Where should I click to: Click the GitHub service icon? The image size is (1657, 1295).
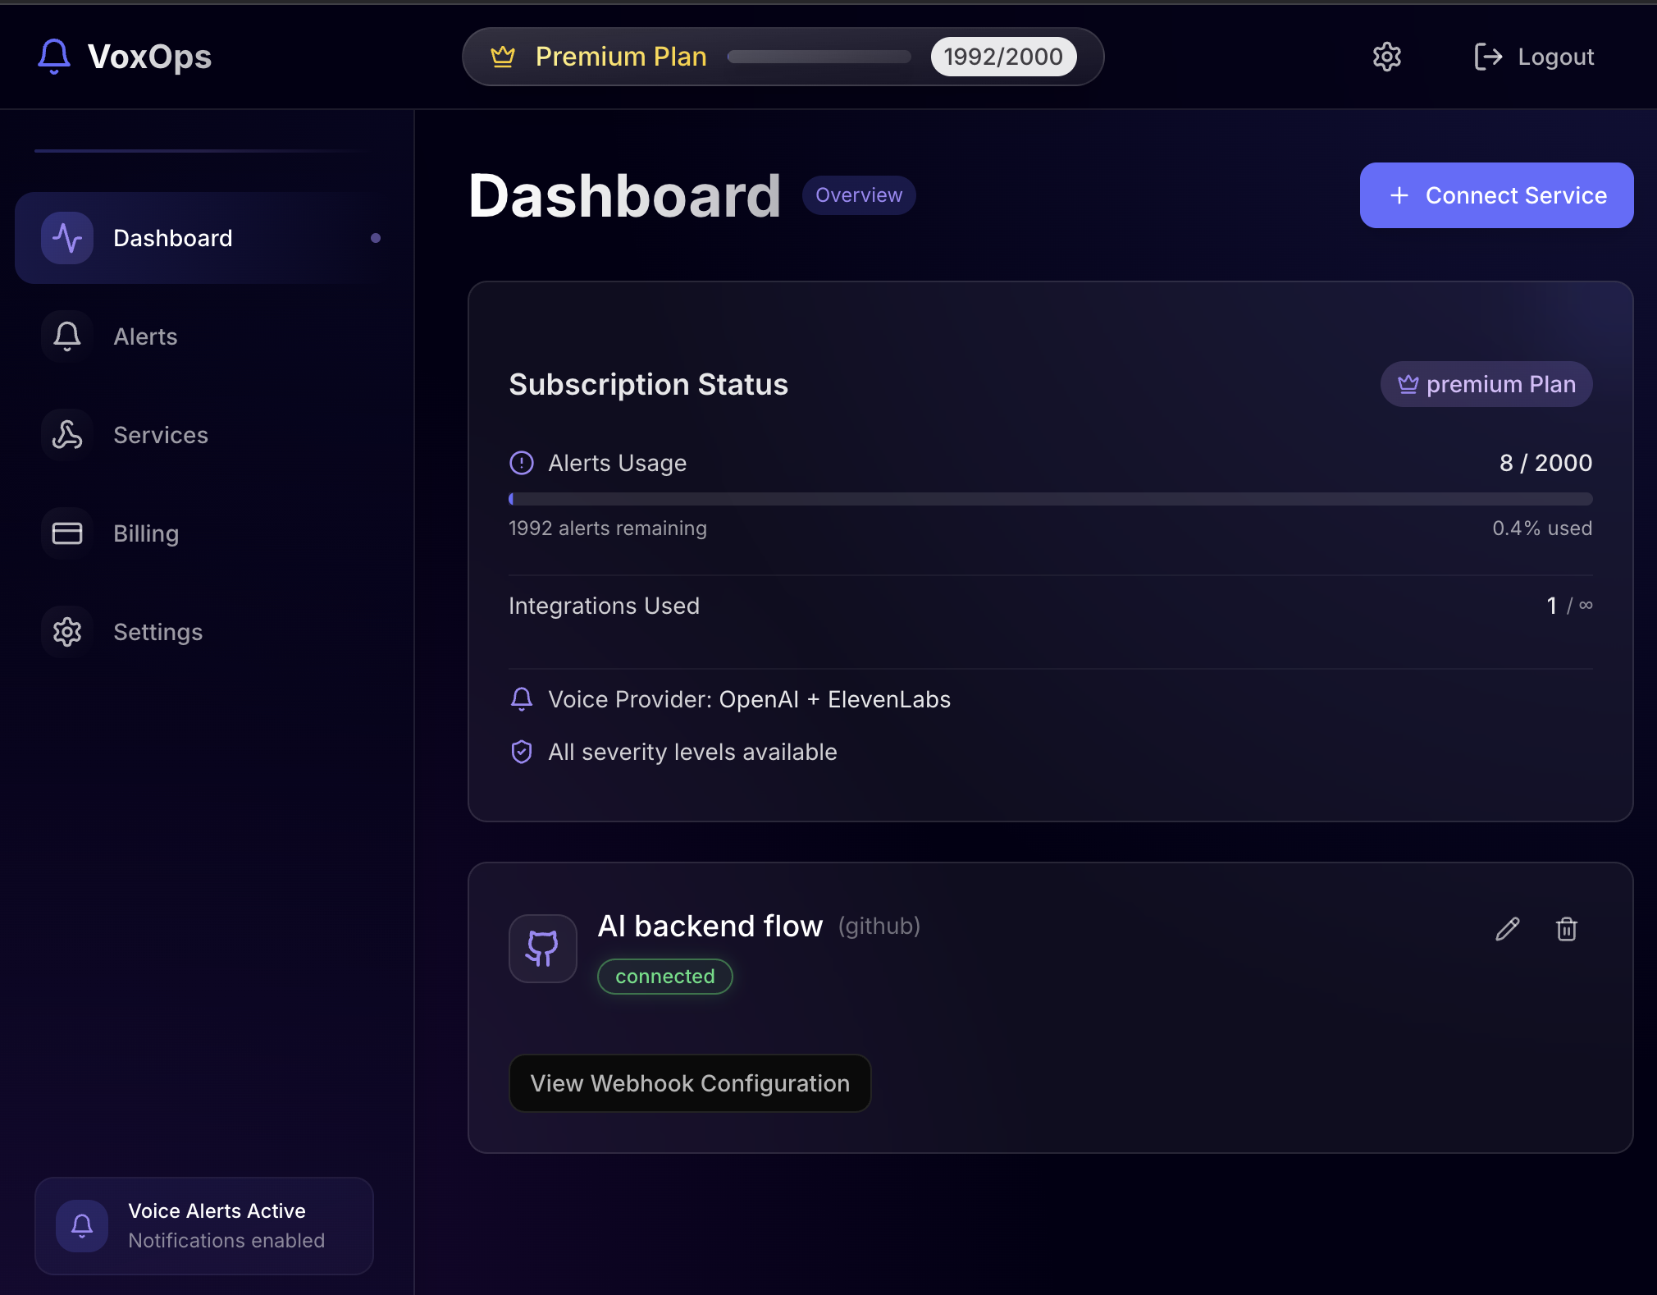pos(542,949)
